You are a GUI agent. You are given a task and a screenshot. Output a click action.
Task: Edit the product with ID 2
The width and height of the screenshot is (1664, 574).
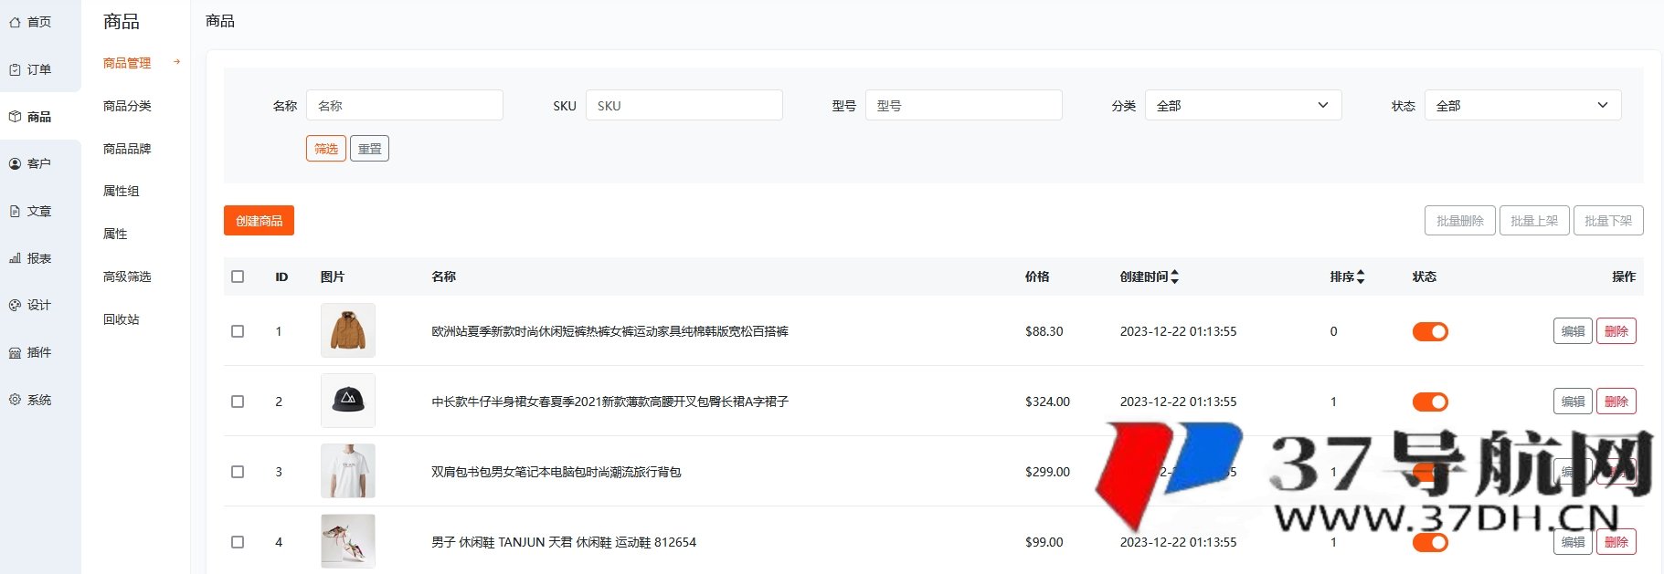coord(1573,402)
